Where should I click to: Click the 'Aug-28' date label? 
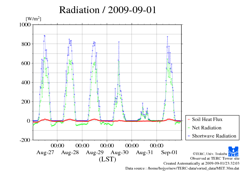click(70, 152)
